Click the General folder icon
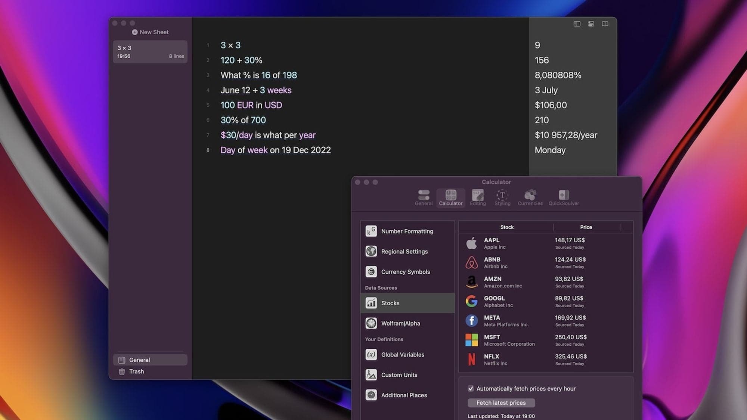This screenshot has height=420, width=747. pyautogui.click(x=121, y=360)
